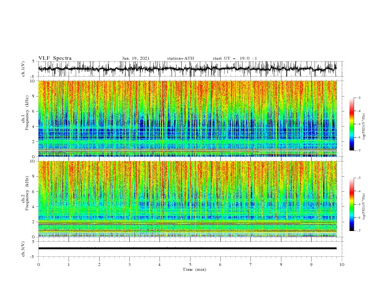Screen dimensions: 385x297
Task: Click time axis tick label "10"
Action: click(342, 264)
